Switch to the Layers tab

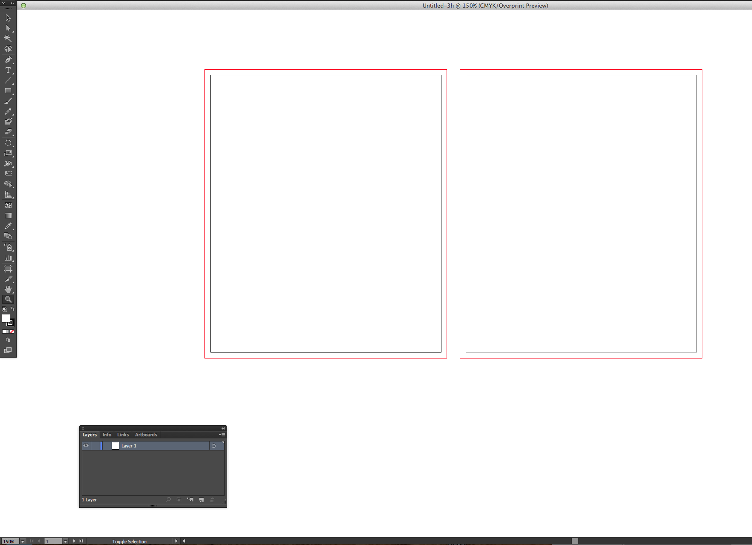tap(89, 435)
